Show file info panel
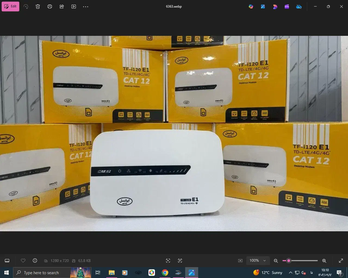 click(35, 261)
